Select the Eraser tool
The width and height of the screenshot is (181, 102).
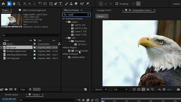76,4
